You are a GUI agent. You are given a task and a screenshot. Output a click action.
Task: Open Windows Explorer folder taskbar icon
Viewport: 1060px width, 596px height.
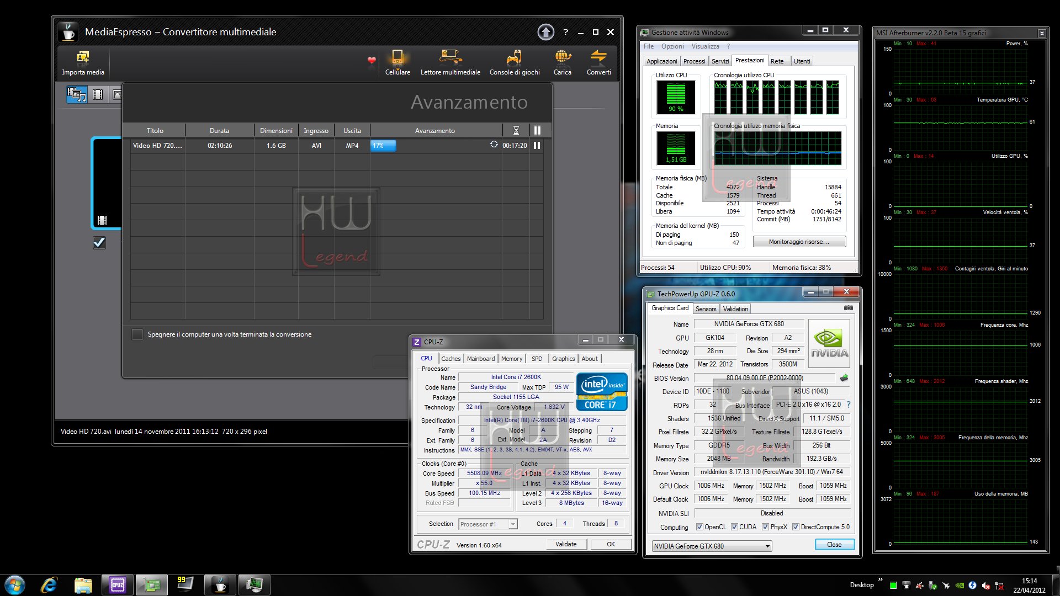tap(83, 585)
